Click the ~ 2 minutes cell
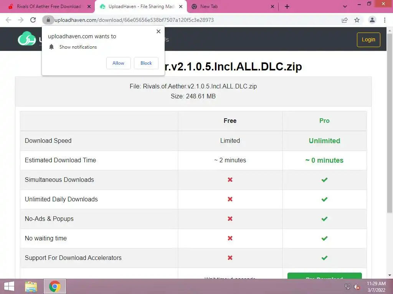393x294 pixels. 230,160
